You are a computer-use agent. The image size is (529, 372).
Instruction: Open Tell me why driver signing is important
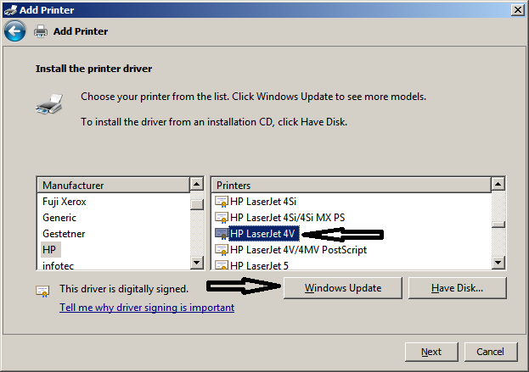[147, 308]
